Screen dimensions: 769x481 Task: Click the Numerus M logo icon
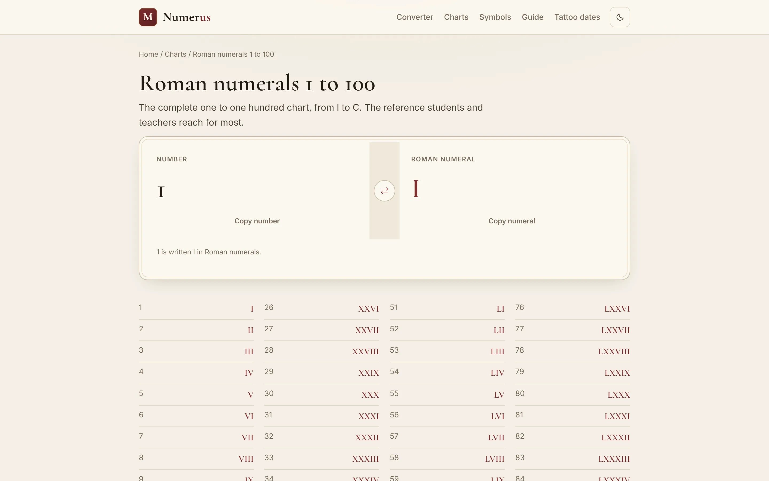tap(148, 17)
